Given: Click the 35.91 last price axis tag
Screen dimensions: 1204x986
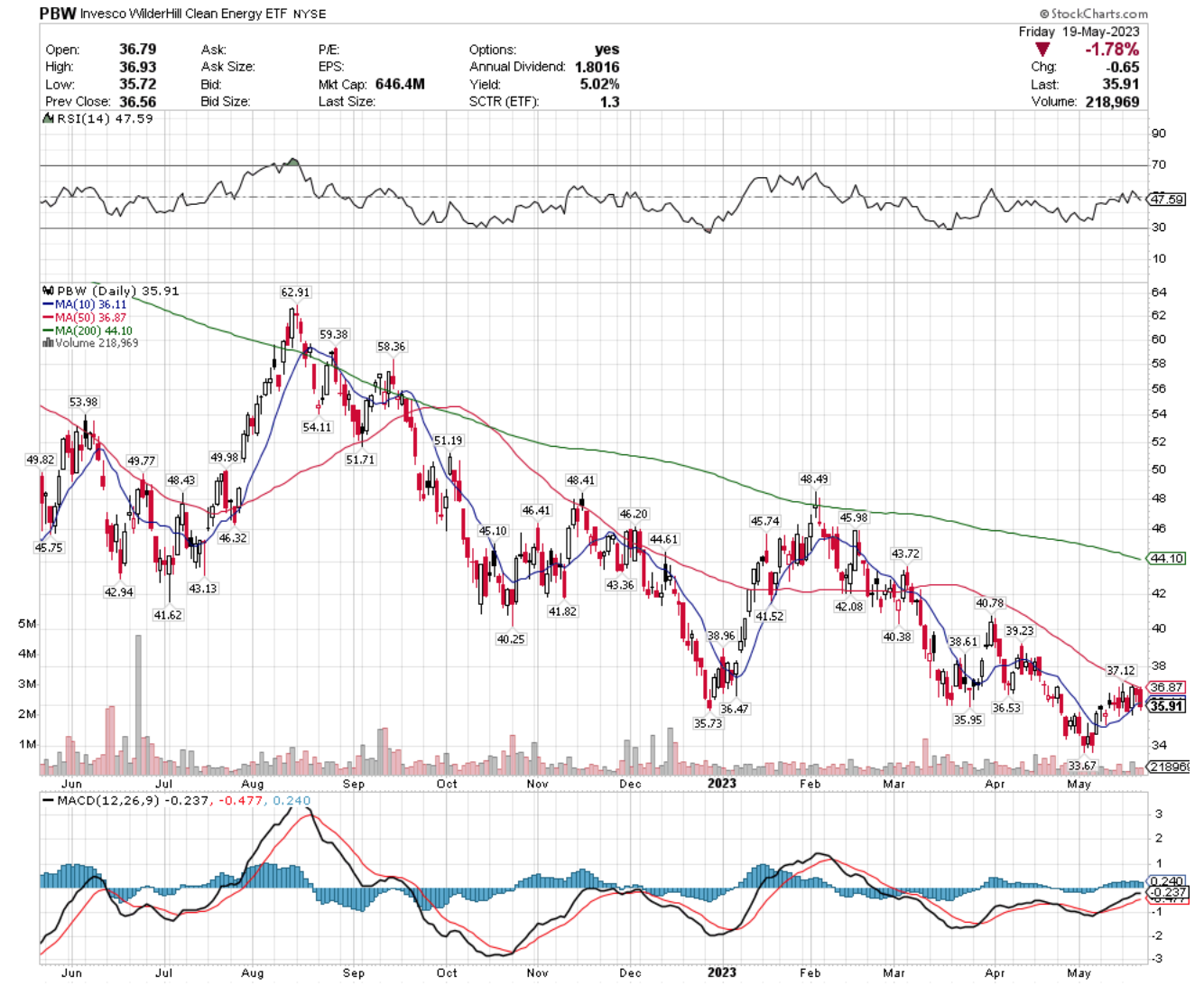Looking at the screenshot, I should pos(1167,706).
